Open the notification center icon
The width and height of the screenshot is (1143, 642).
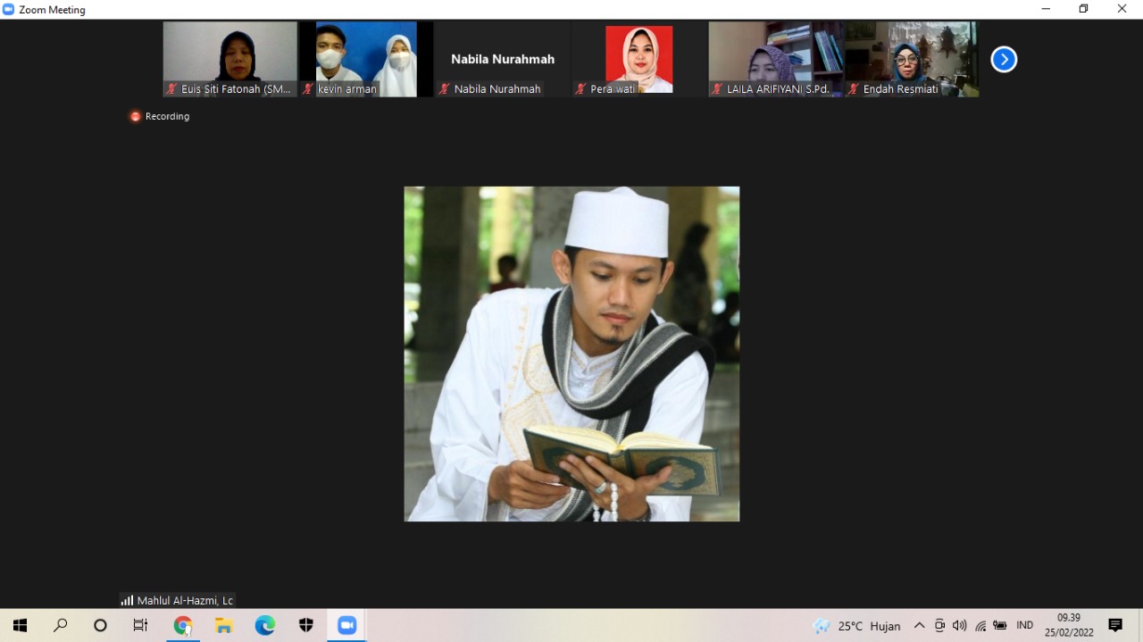[x=1115, y=626]
